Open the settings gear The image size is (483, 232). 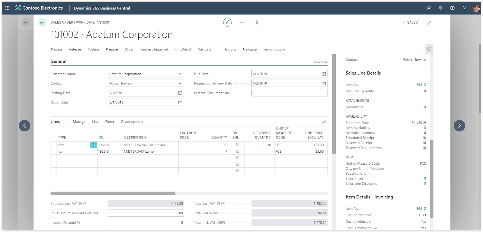452,8
